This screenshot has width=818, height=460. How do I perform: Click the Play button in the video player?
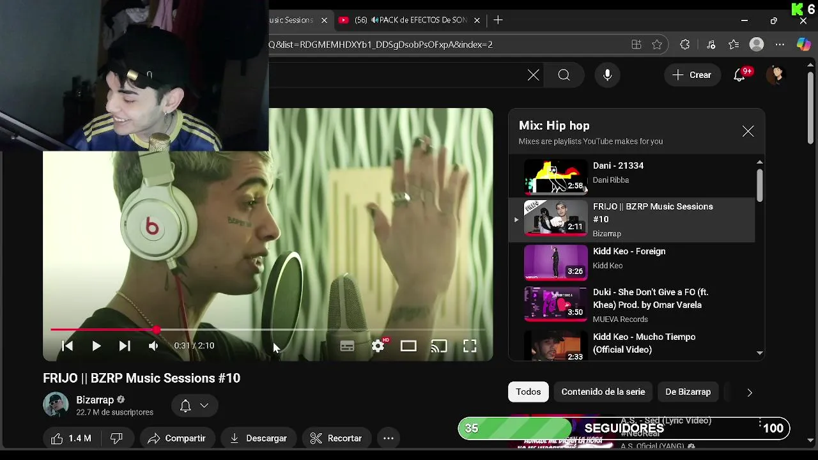point(96,346)
